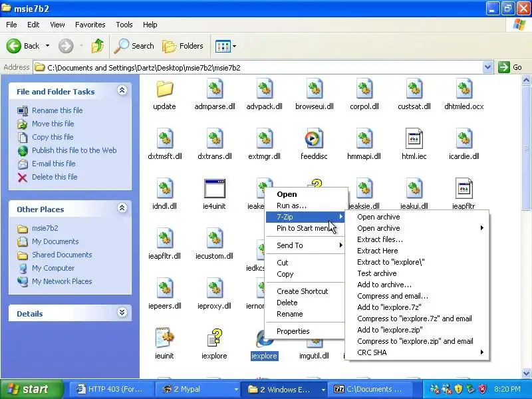
Task: Select the browseui.dll file icon
Action: (x=314, y=89)
